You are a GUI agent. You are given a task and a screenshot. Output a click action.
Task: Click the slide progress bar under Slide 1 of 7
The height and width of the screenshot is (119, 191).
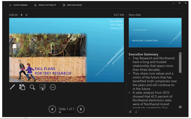[x=67, y=112]
